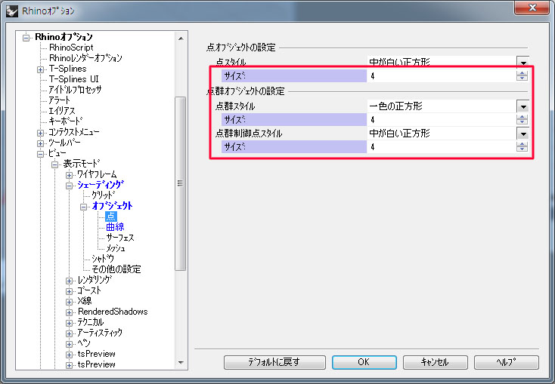
Task: Expand the ゴースト display mode
Action: 69,291
